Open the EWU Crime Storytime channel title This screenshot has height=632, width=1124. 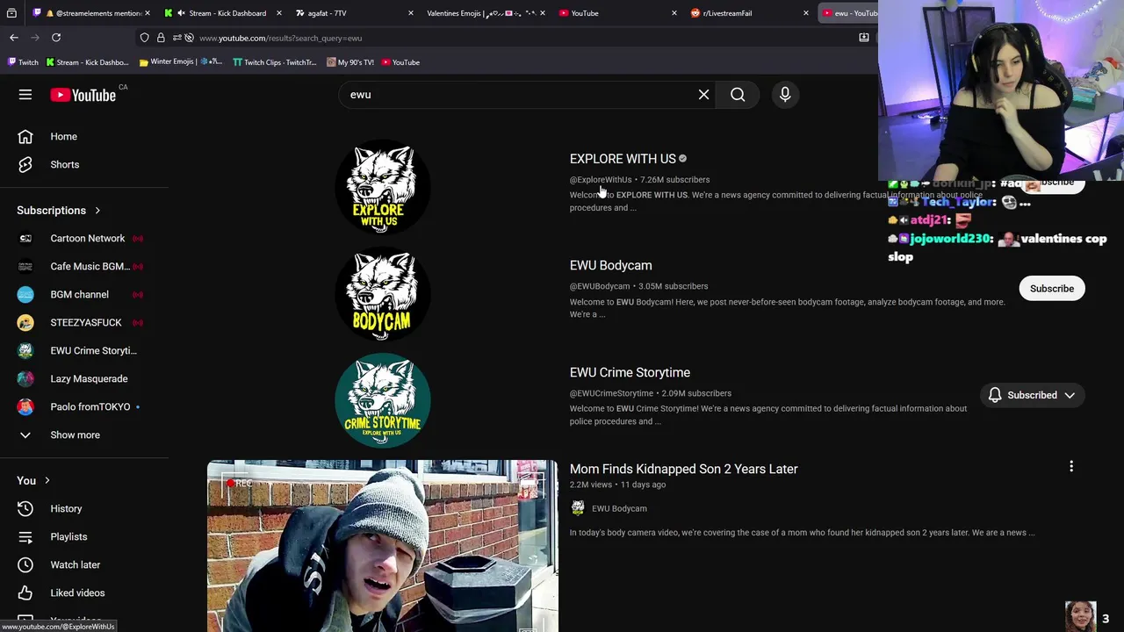click(630, 372)
